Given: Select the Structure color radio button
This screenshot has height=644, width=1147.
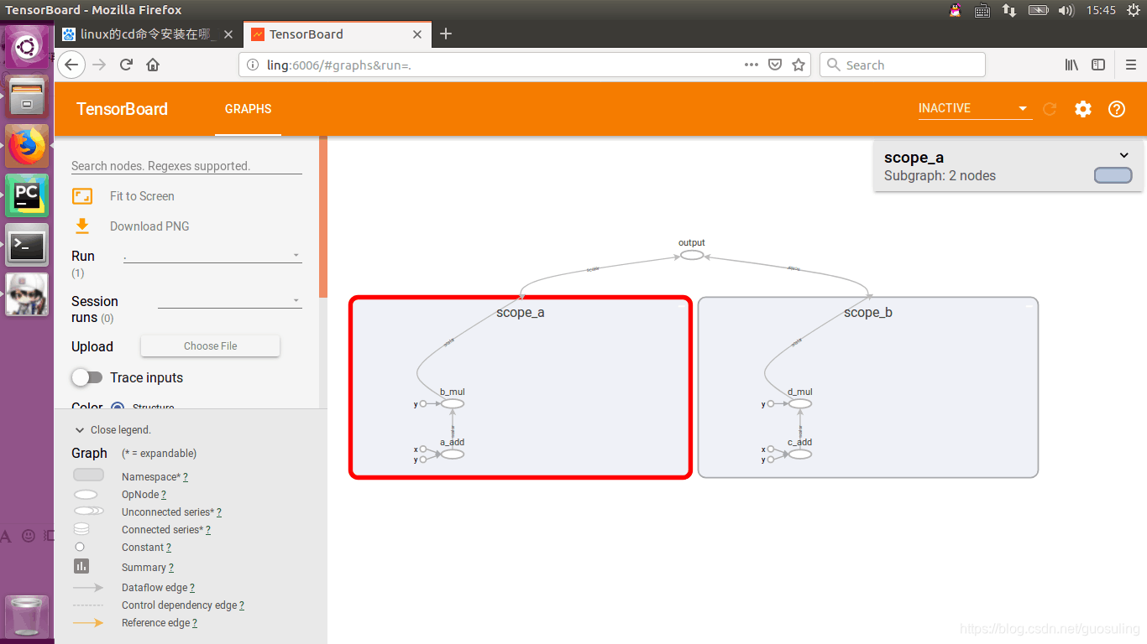Looking at the screenshot, I should 118,408.
